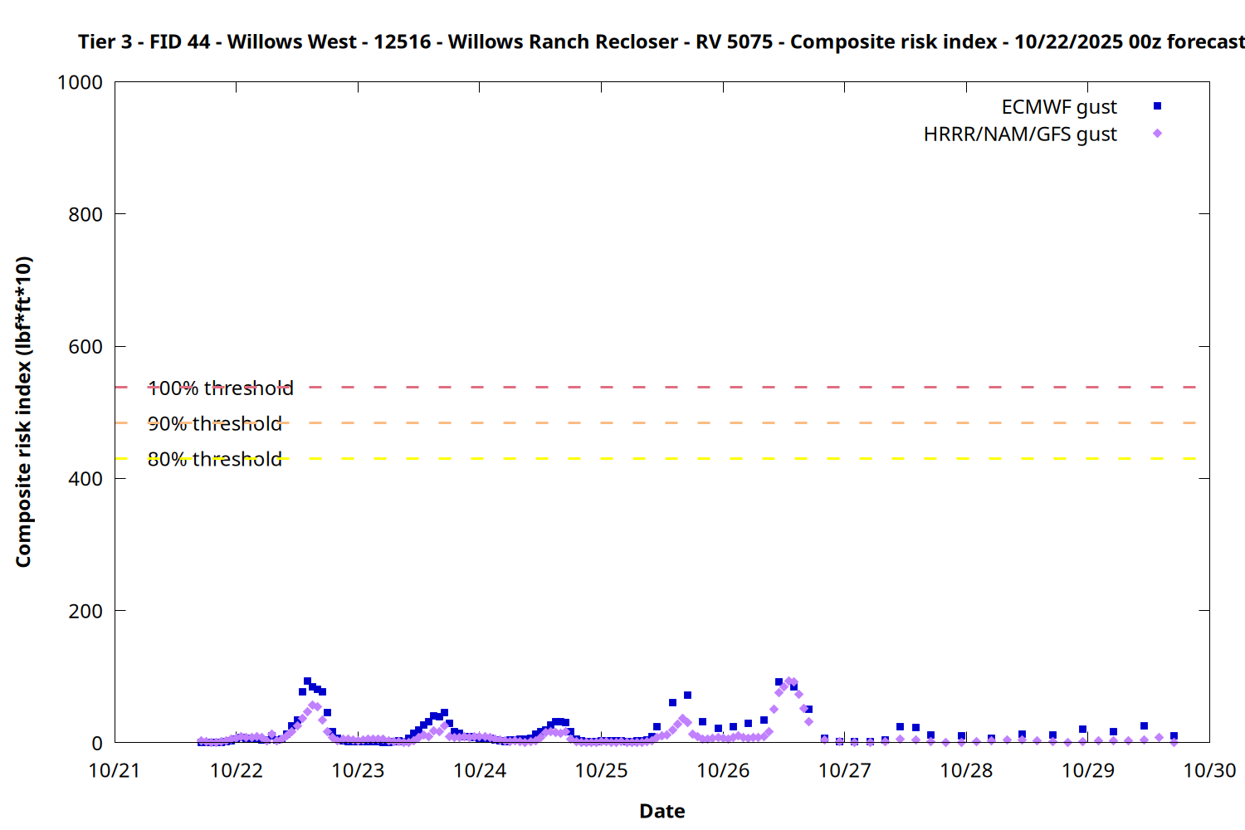Select the 200 y-axis tick label
This screenshot has width=1245, height=830.
coord(85,611)
